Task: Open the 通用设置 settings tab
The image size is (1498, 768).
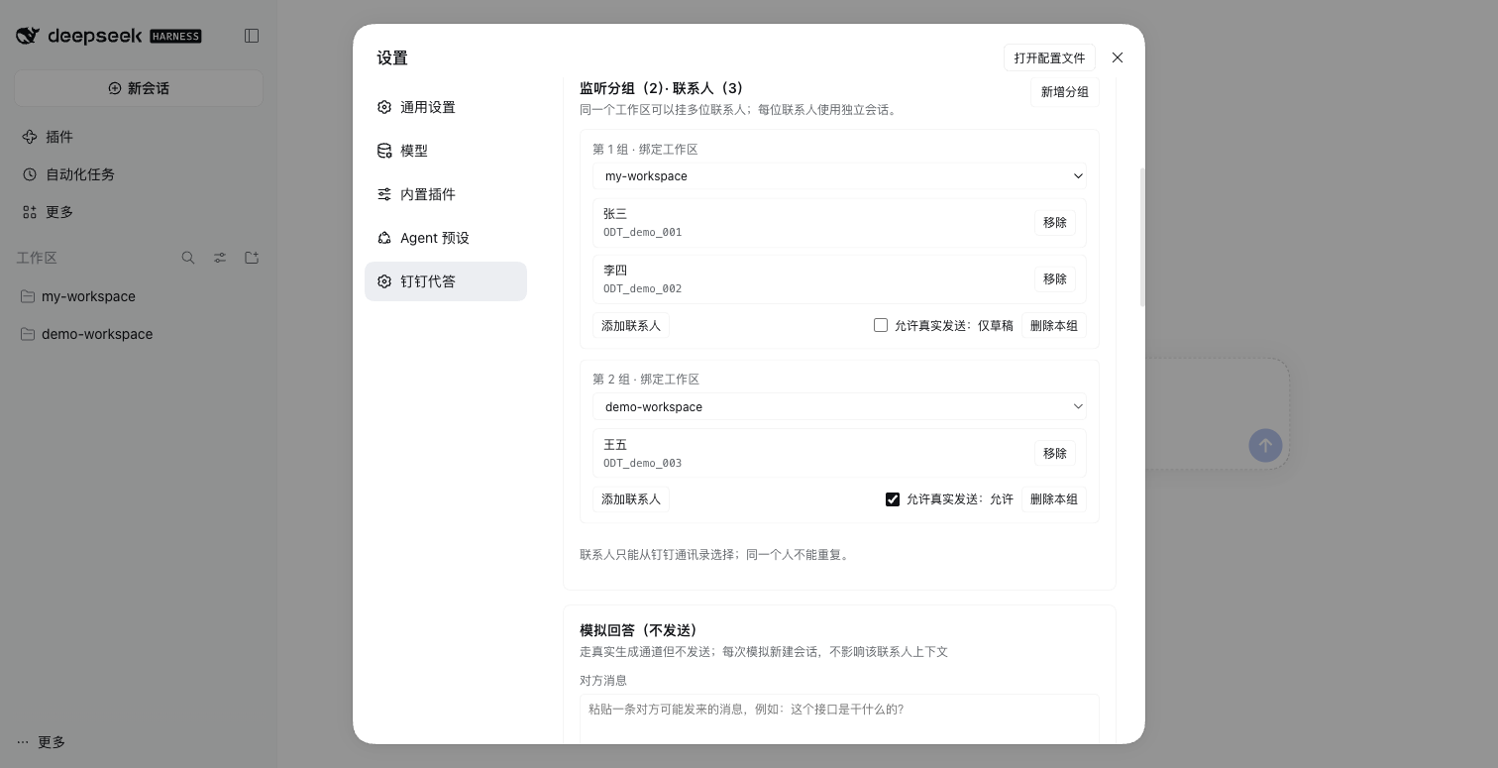Action: (446, 107)
